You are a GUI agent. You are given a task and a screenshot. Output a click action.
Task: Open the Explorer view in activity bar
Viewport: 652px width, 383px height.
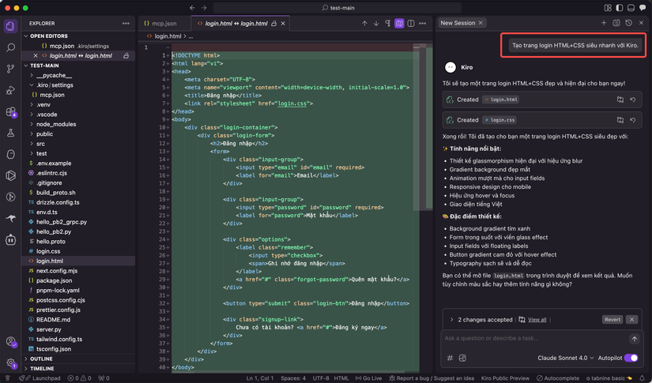tap(10, 26)
